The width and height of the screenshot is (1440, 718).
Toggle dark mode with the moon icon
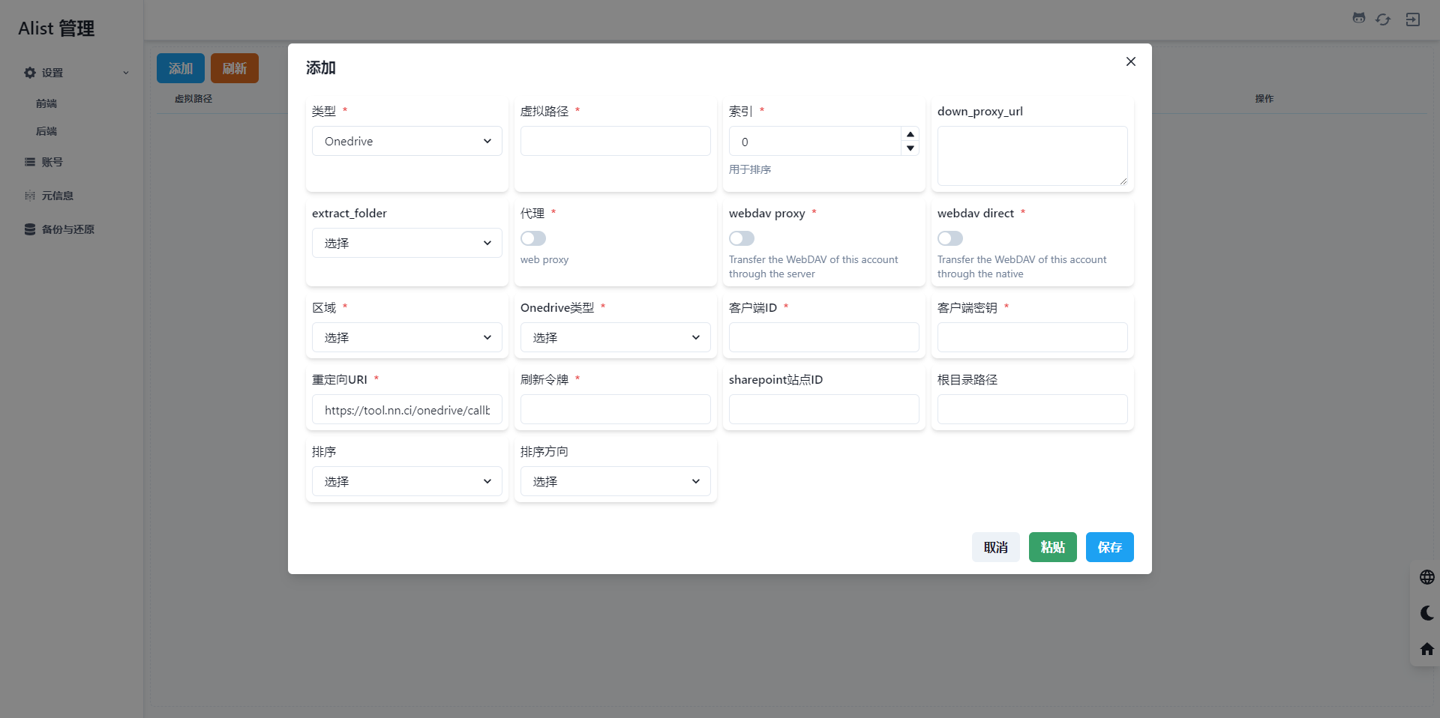[x=1426, y=613]
